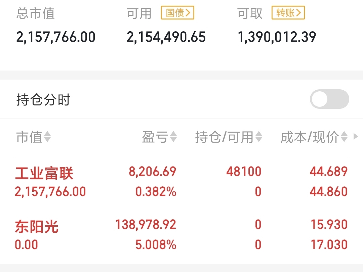This screenshot has height=272, width=363.
Task: Select available funds 2,154,490.65
Action: (166, 37)
